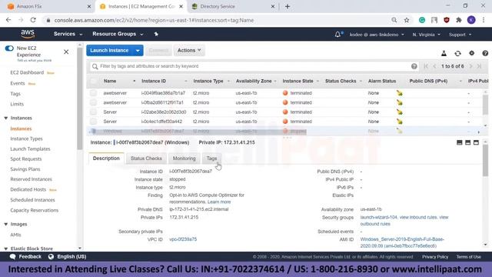Image resolution: width=492 pixels, height=277 pixels.
Task: Go to the previous results page
Action: tap(434, 66)
